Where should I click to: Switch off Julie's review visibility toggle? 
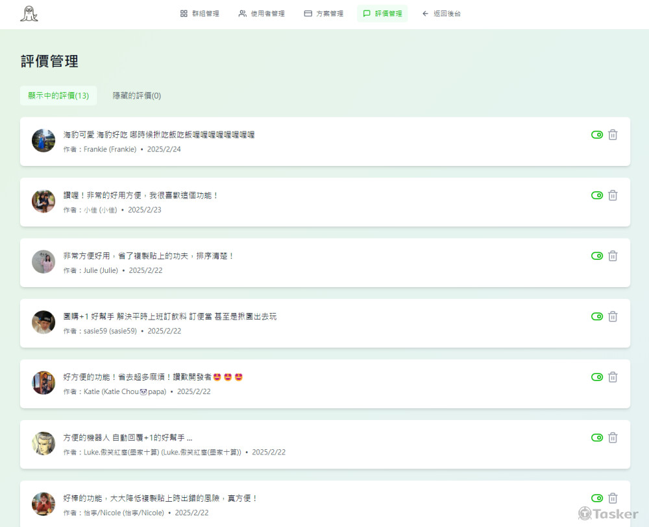[597, 256]
